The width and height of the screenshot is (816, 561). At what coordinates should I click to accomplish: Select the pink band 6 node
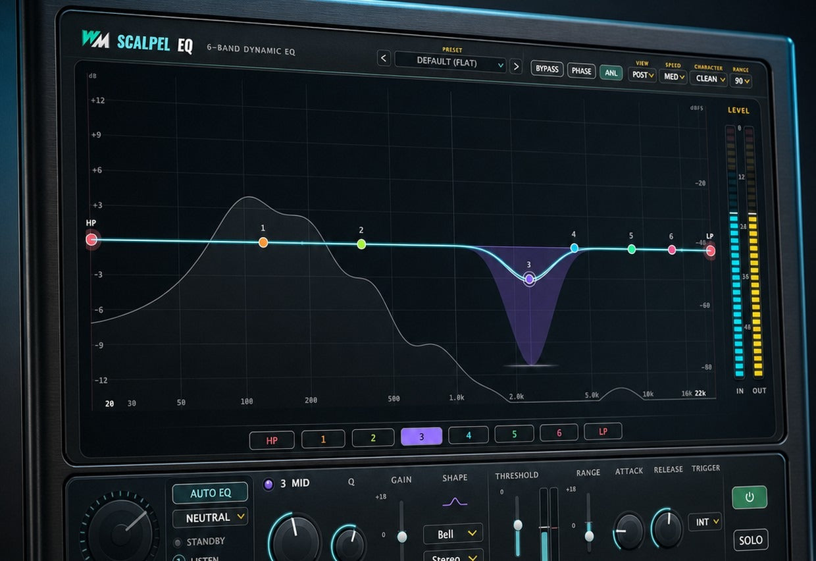pyautogui.click(x=672, y=250)
